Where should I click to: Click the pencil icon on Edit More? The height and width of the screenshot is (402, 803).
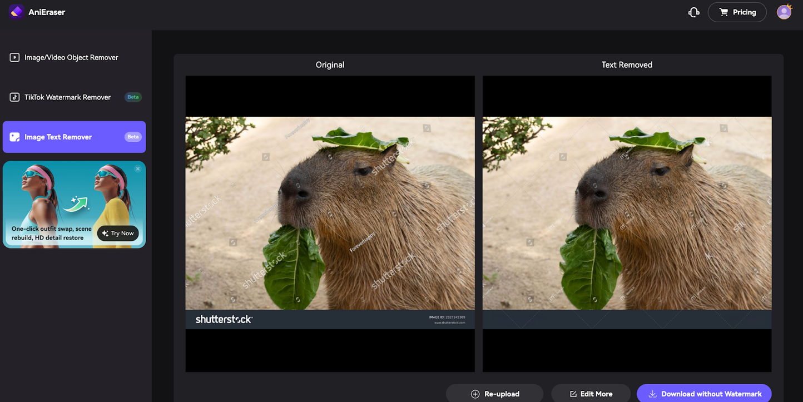coord(573,394)
